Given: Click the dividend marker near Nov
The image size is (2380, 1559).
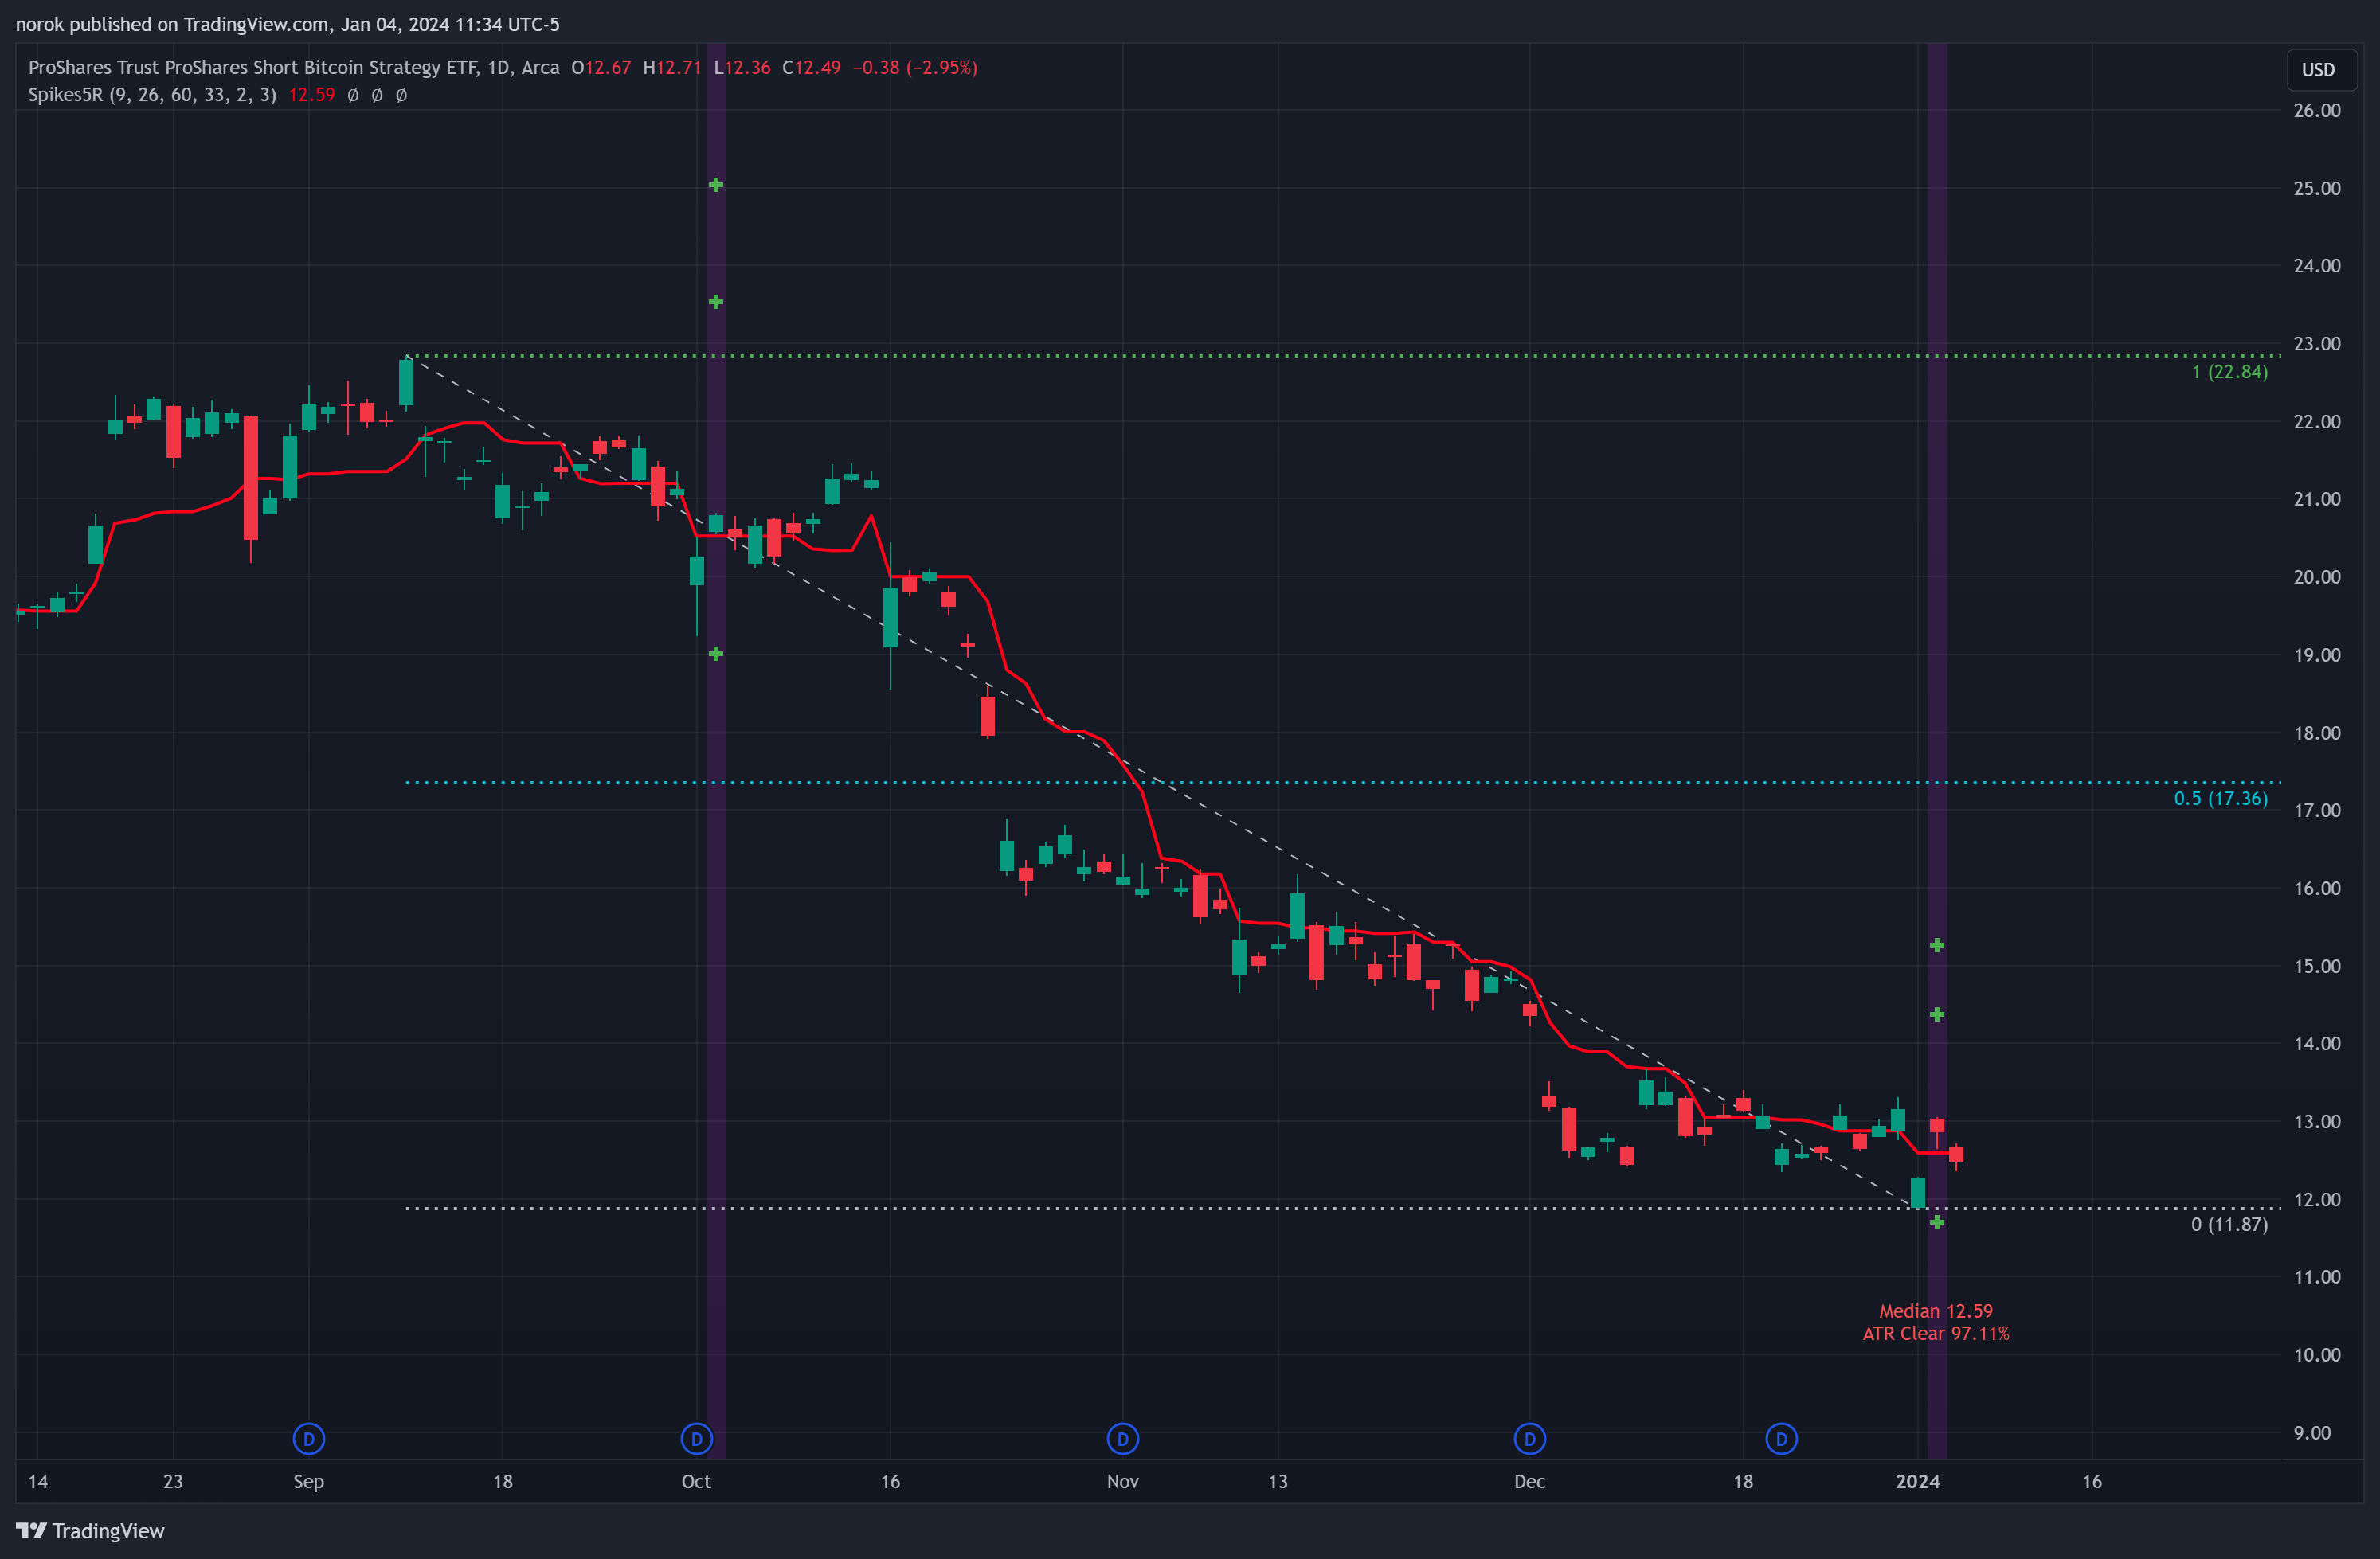Looking at the screenshot, I should [x=1123, y=1439].
